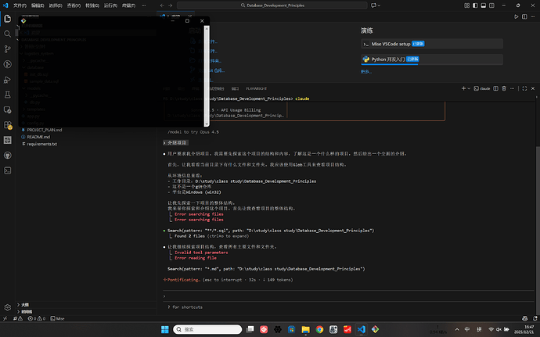Open the Windows Start menu
Viewport: 540px width, 337px height.
(165, 329)
